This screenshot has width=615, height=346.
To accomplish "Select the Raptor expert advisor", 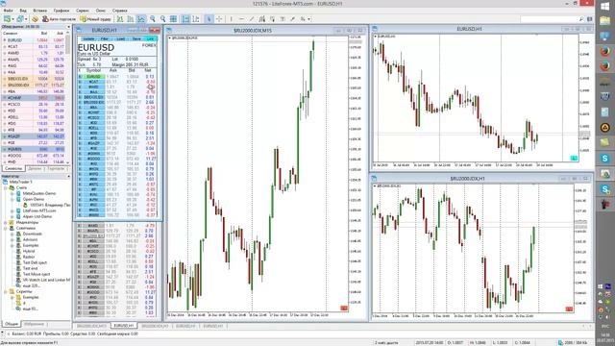I will point(29,257).
